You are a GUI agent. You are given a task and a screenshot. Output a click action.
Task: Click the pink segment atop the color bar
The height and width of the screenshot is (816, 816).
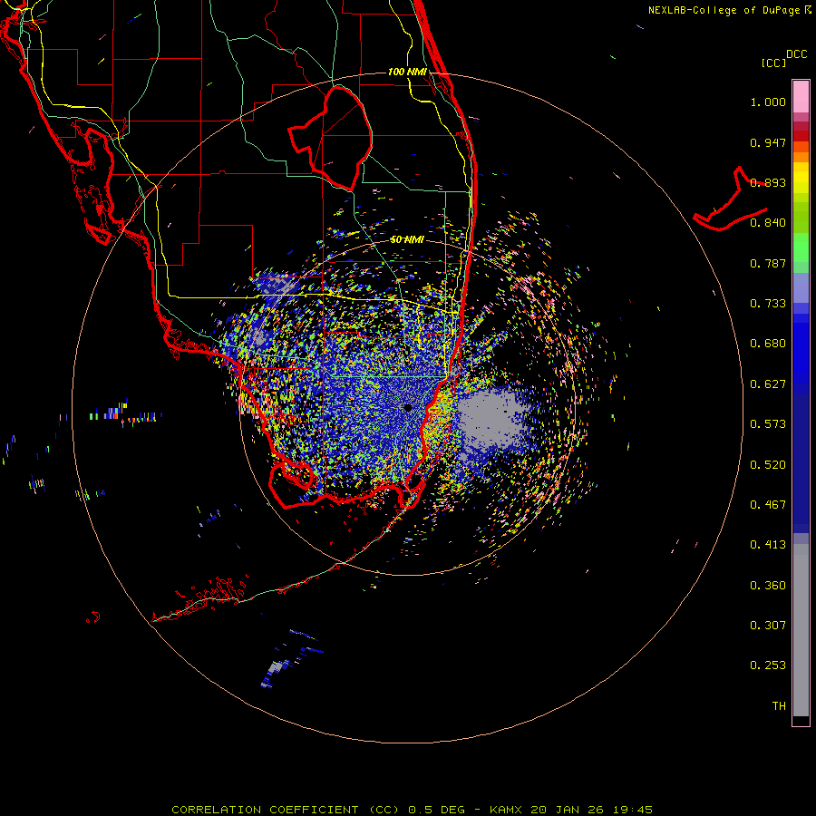801,97
